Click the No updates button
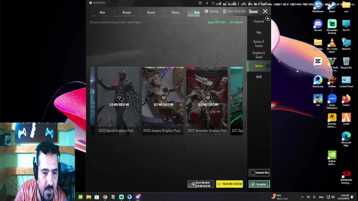This screenshot has height=201, width=358. pos(259,184)
